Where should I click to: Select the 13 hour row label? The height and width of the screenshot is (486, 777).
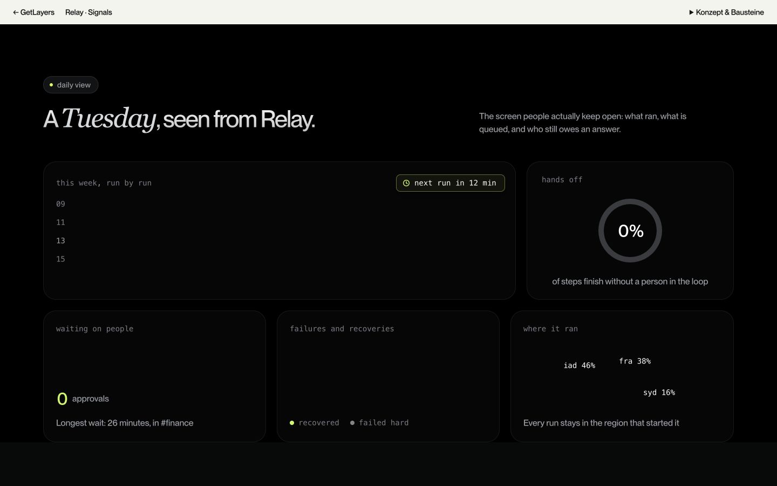tap(60, 241)
